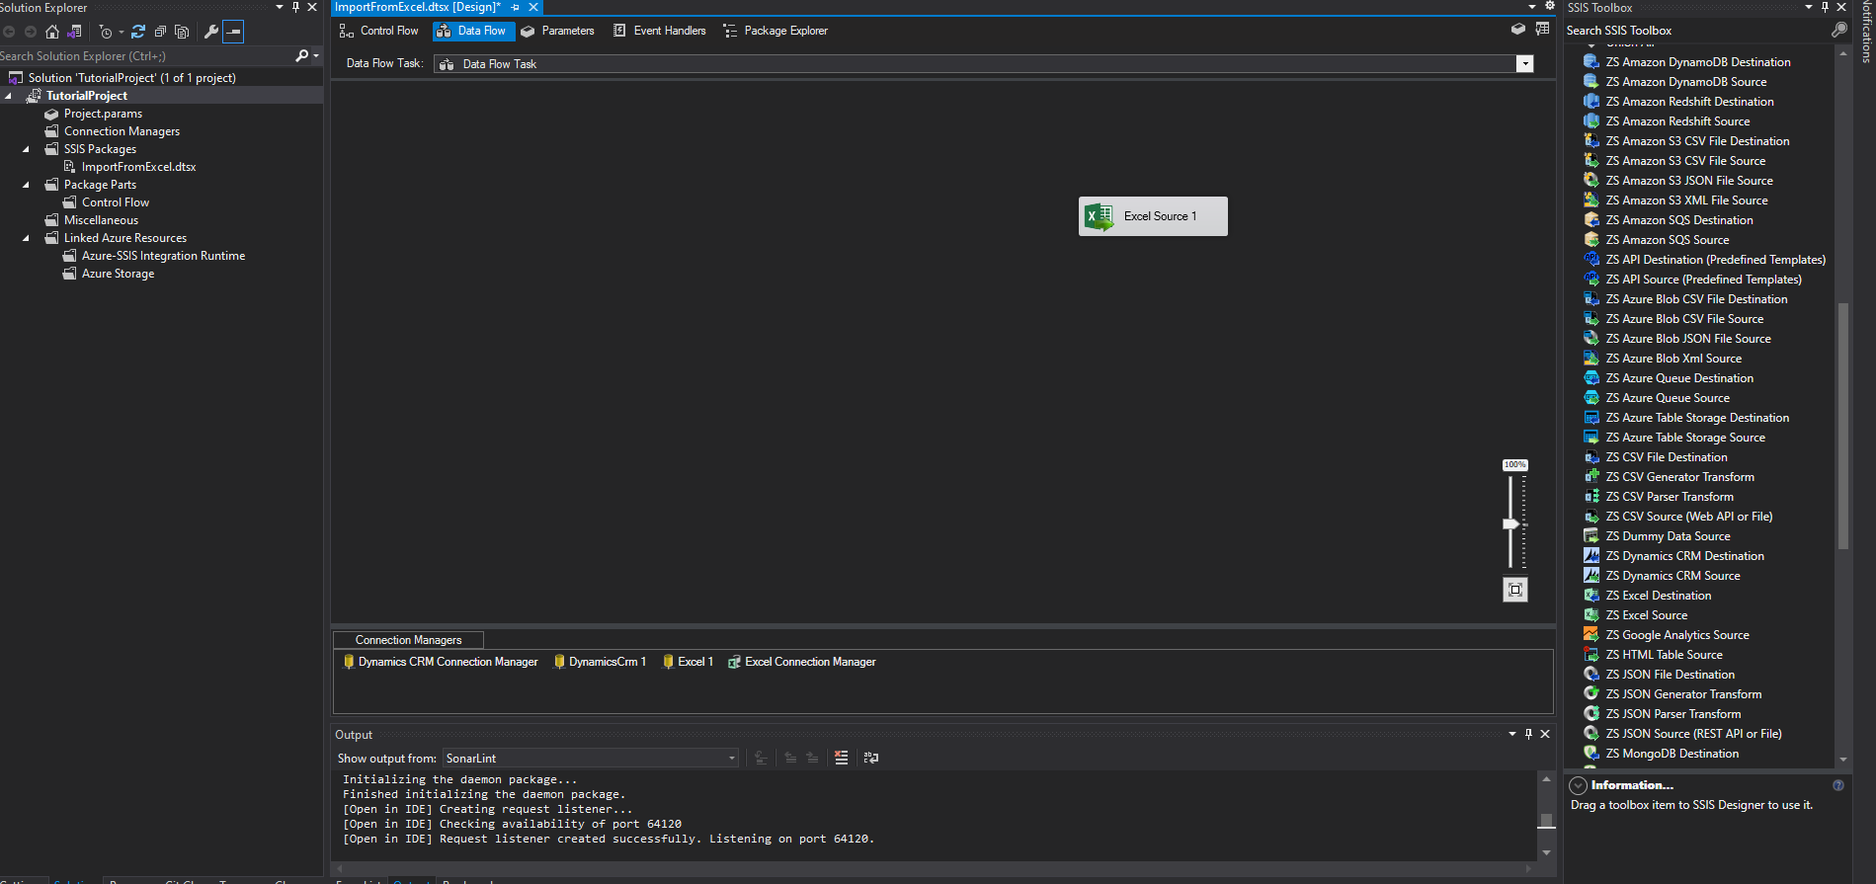Click the Solution Explorer search magnifier icon
Viewport: 1876px width, 884px height.
click(302, 56)
